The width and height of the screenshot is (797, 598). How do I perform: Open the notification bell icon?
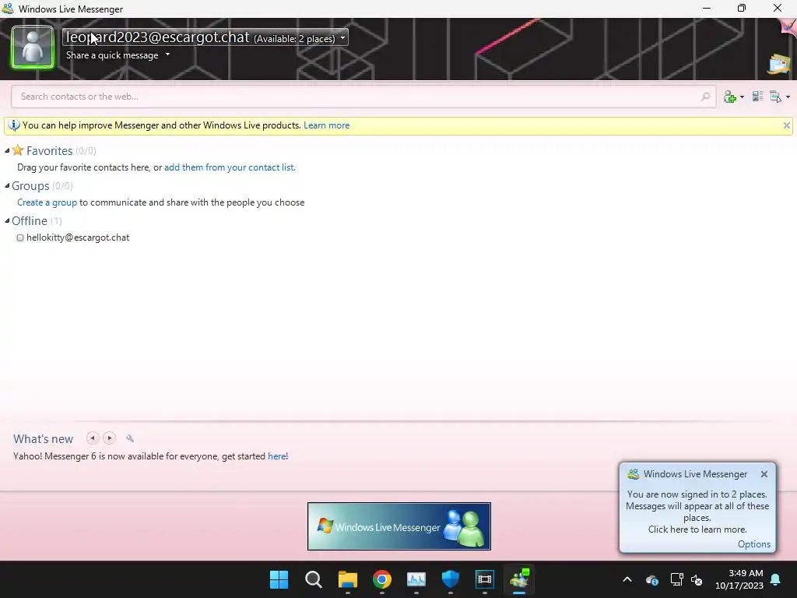pos(776,579)
